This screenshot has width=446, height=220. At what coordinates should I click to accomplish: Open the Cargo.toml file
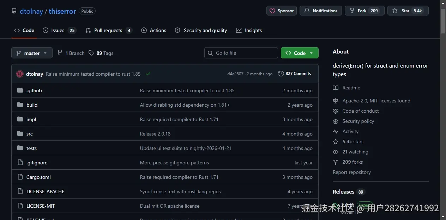pyautogui.click(x=38, y=177)
